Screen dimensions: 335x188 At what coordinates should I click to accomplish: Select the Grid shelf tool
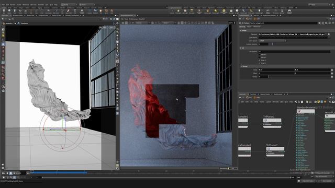[26, 11]
